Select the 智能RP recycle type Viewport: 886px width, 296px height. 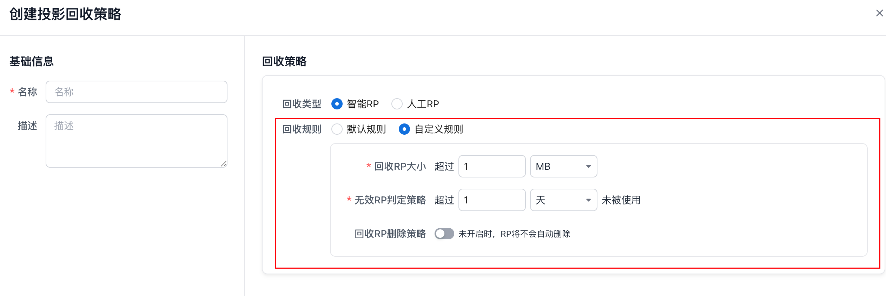click(337, 104)
